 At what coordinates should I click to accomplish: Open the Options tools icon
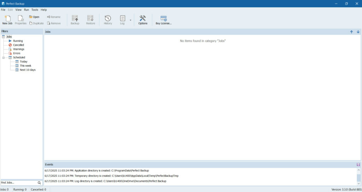coord(143,20)
